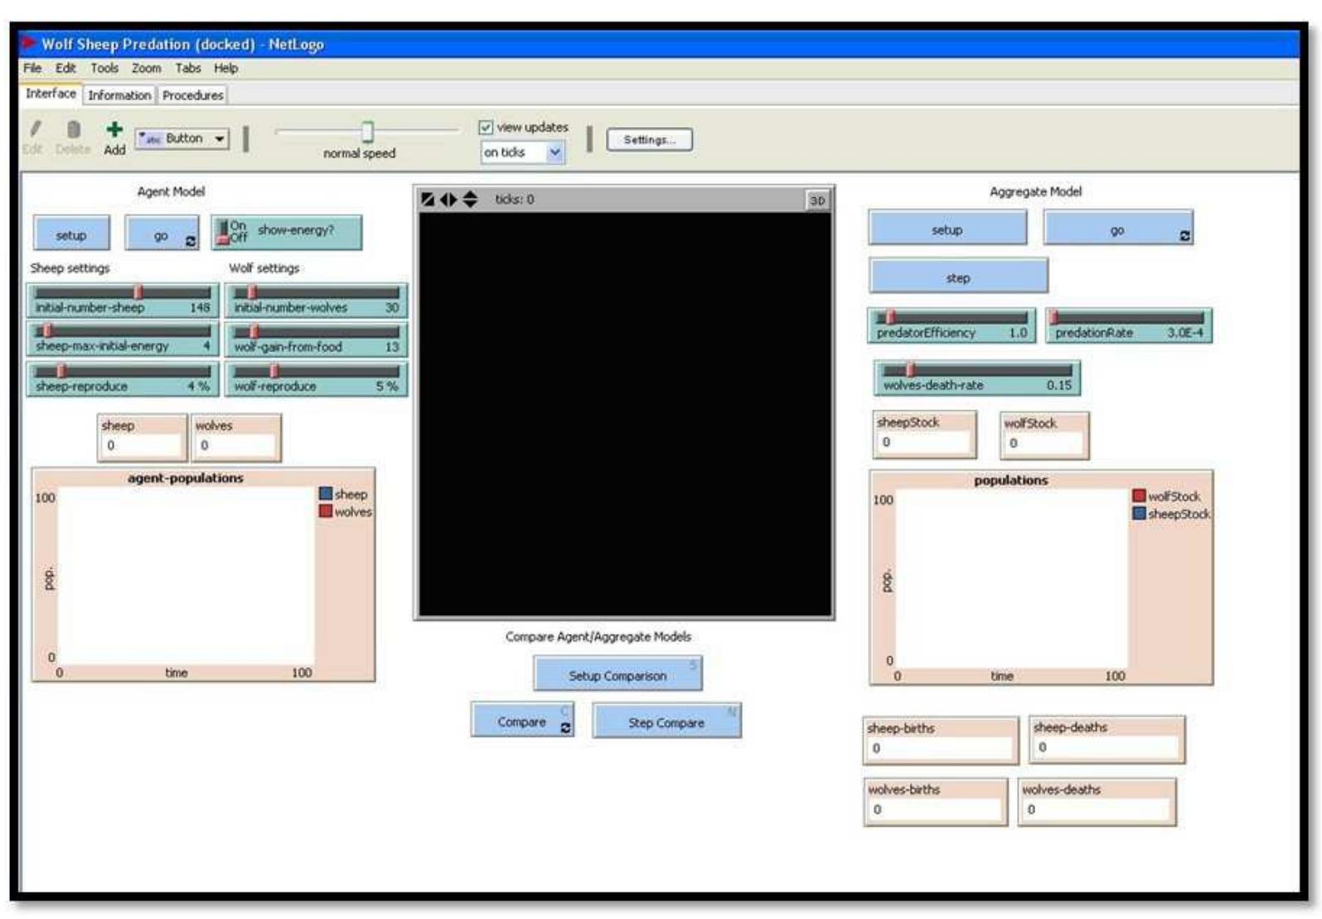Click the diagonal view control icon
The width and height of the screenshot is (1322, 919).
point(428,200)
